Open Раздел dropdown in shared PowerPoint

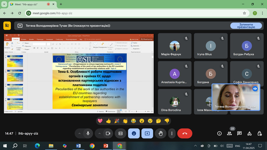coord(26,49)
